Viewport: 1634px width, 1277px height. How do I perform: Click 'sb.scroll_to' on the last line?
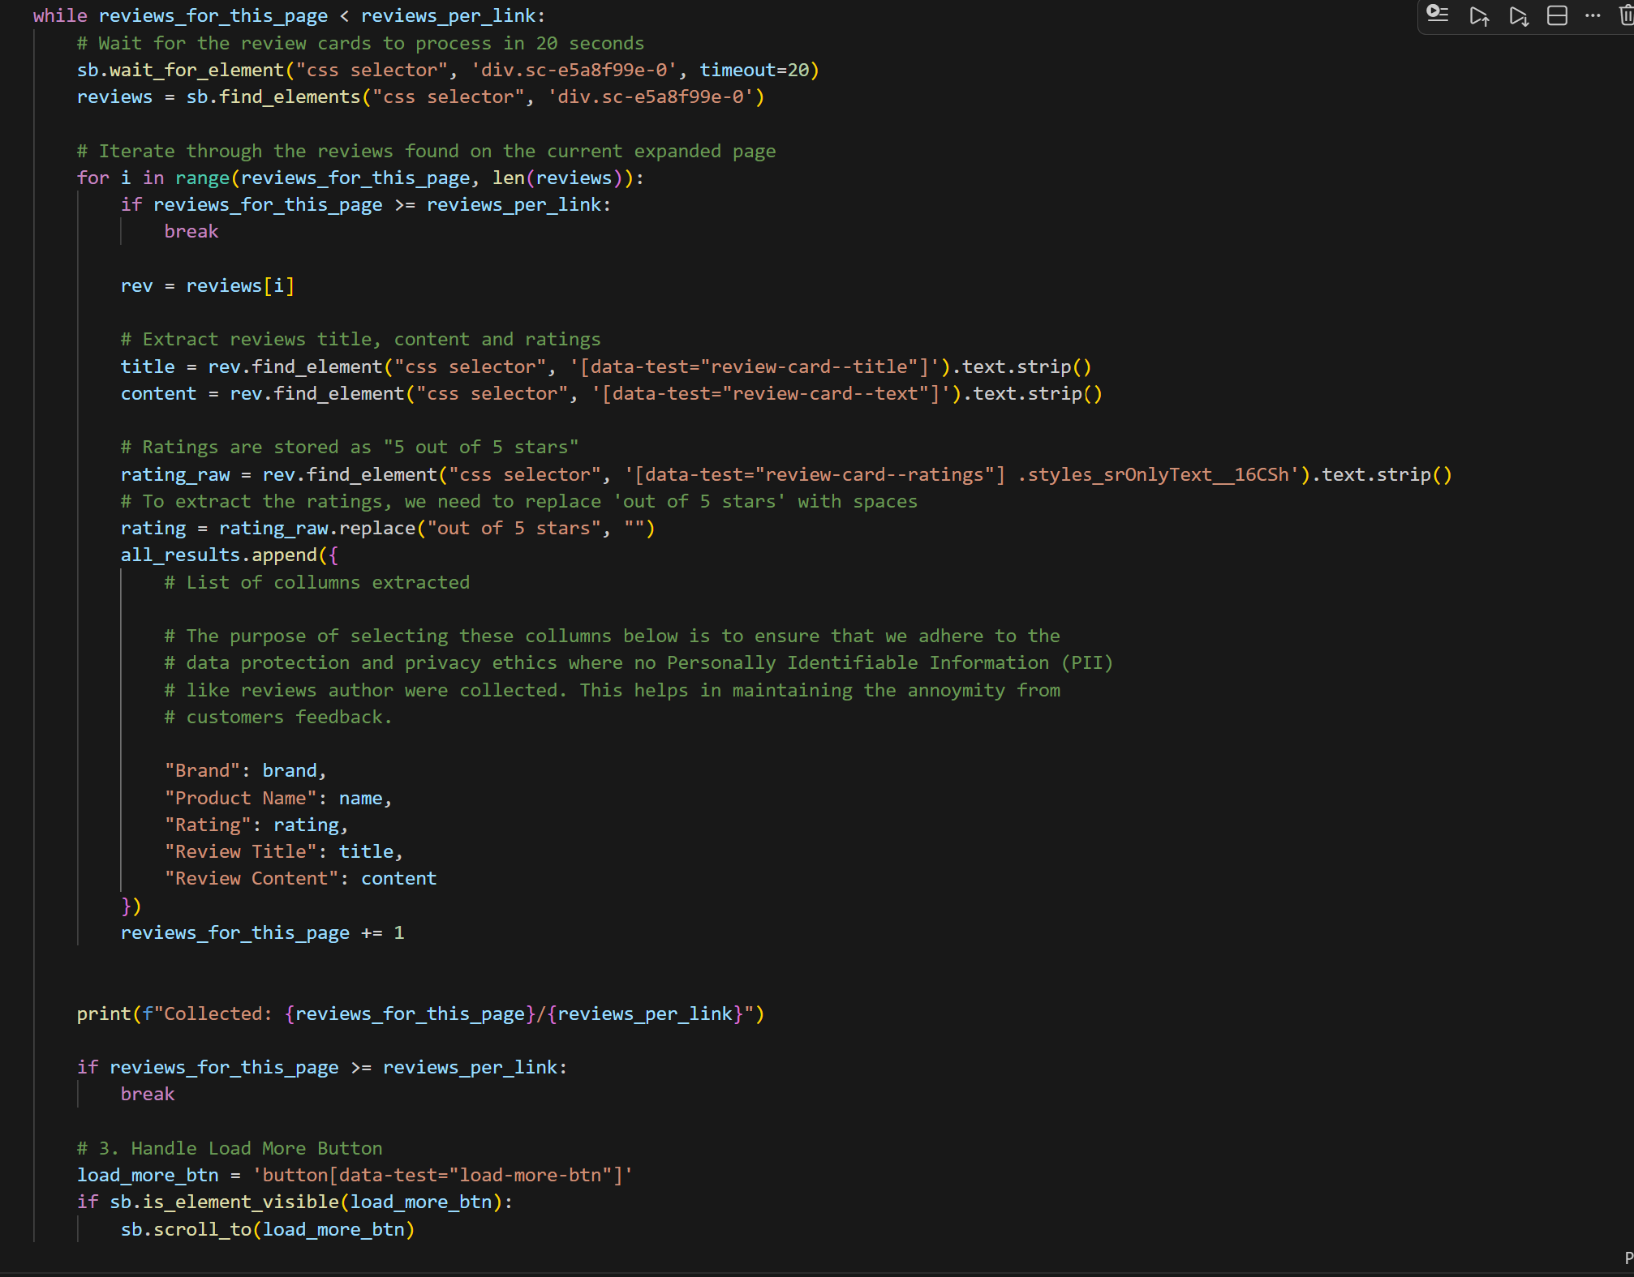(186, 1230)
